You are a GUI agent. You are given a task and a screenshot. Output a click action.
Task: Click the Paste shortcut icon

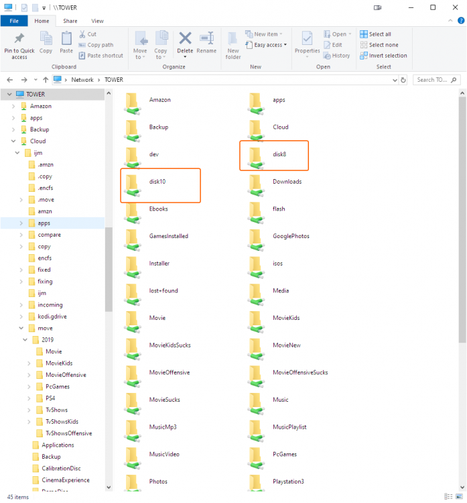pos(82,56)
